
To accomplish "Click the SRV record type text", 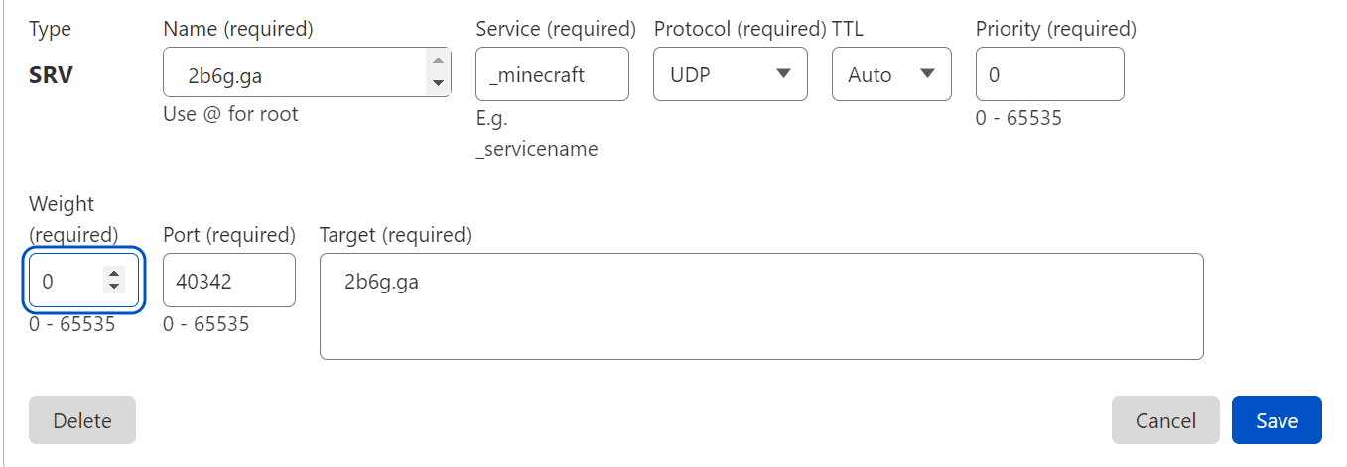I will pos(51,75).
